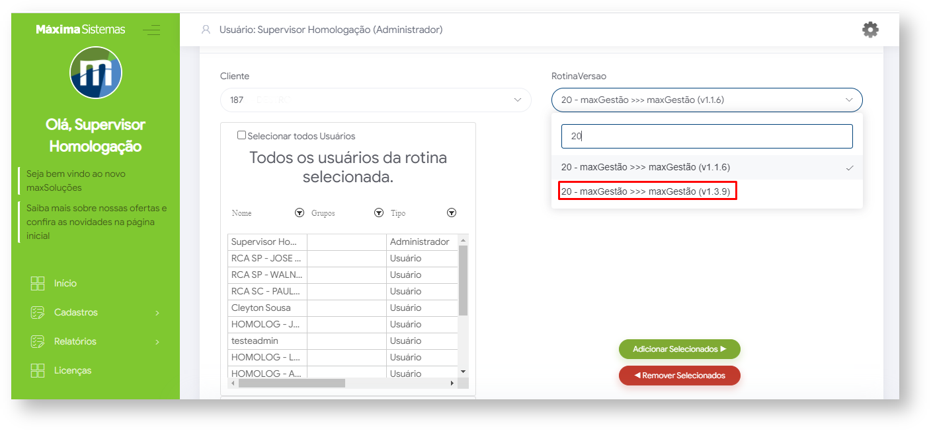Image resolution: width=931 pixels, height=431 pixels.
Task: Expand the Cliente dropdown
Action: click(x=376, y=100)
